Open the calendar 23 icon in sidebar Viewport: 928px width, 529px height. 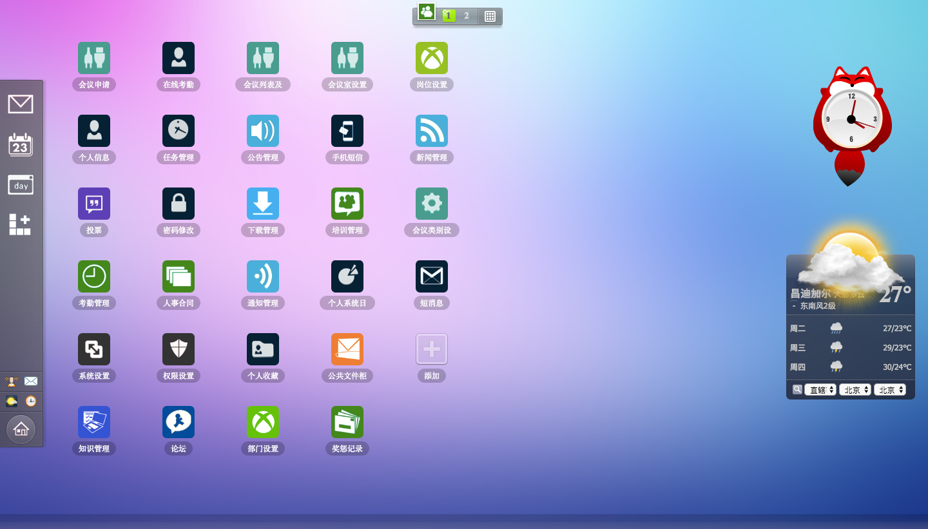point(21,145)
